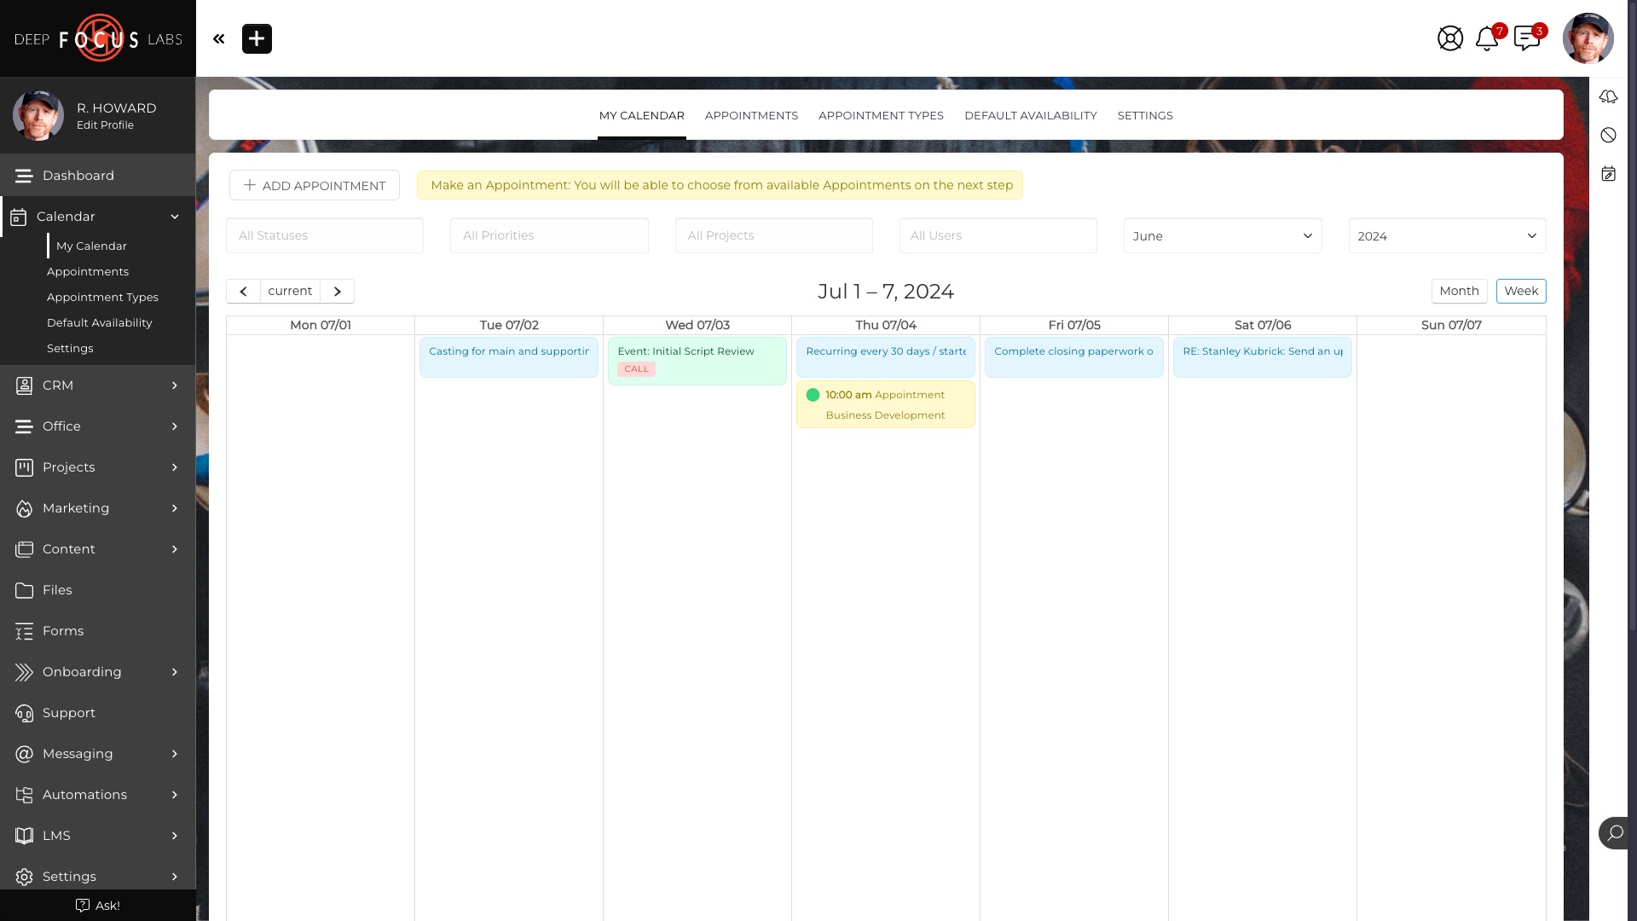This screenshot has height=921, width=1637.
Task: Click the Add Appointment button
Action: click(315, 185)
